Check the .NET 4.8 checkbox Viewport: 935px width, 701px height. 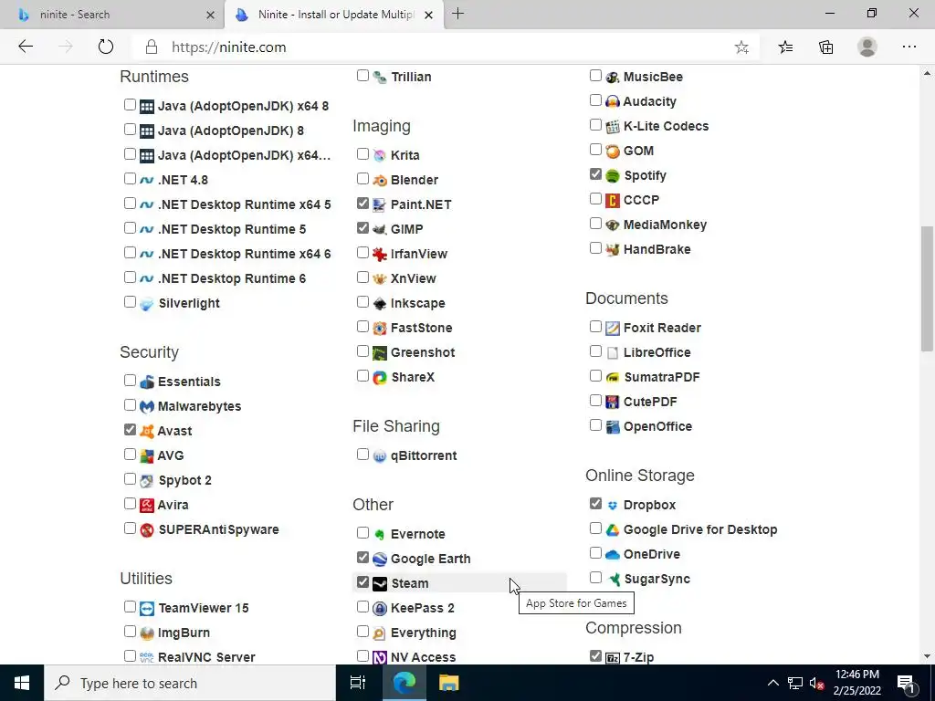click(130, 178)
